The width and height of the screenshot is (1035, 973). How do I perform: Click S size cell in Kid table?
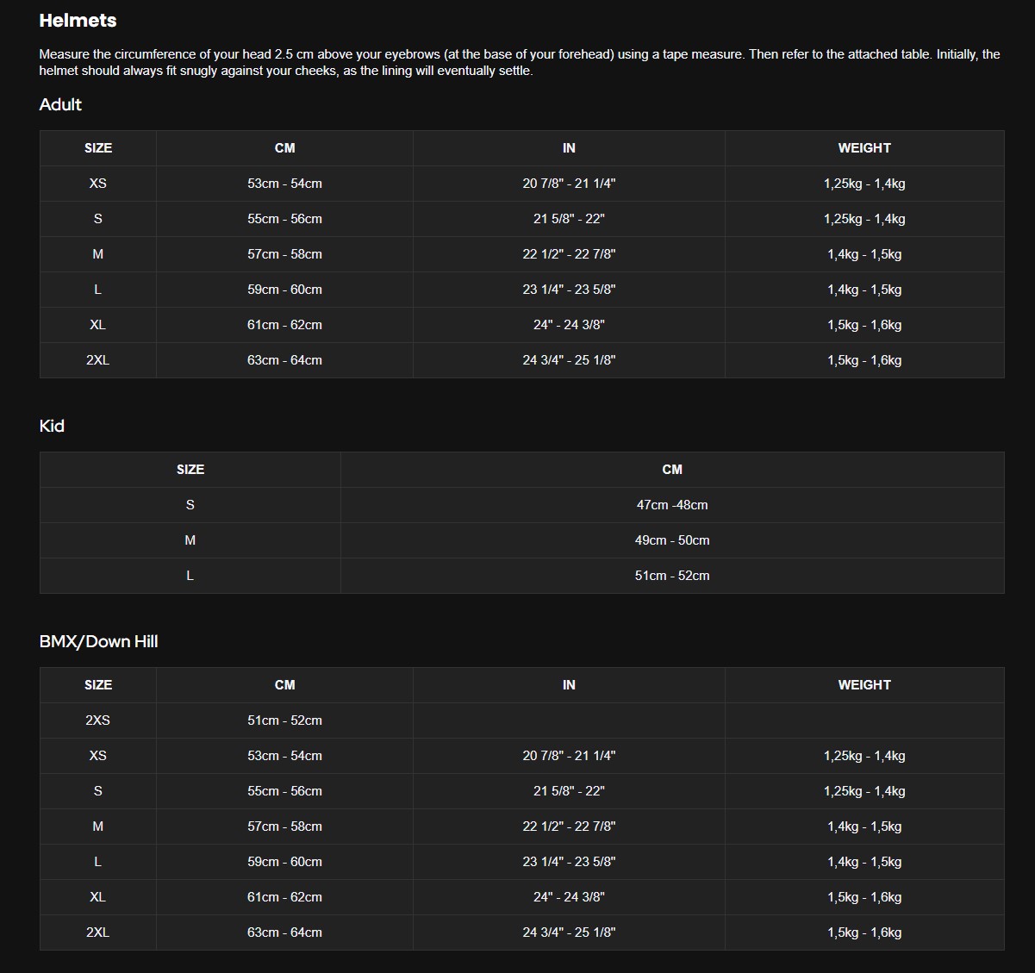pyautogui.click(x=190, y=505)
